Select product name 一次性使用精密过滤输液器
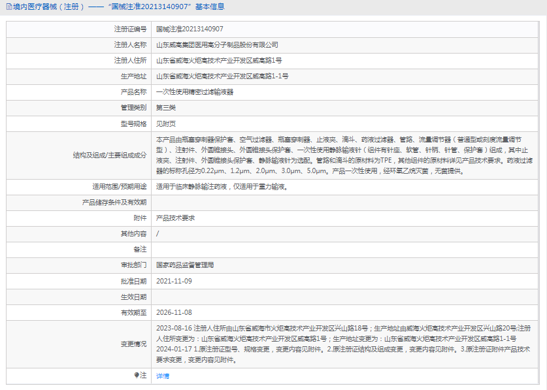This screenshot has width=547, height=390. tap(195, 92)
